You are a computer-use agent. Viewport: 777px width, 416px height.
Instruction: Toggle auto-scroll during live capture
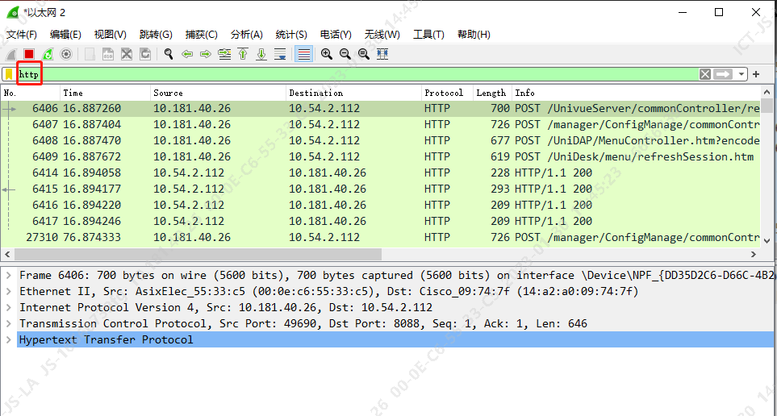(x=280, y=54)
